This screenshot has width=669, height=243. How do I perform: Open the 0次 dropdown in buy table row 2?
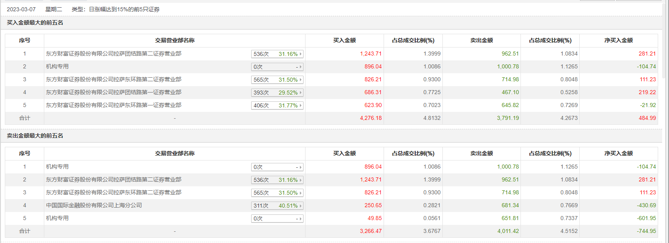pyautogui.click(x=277, y=67)
